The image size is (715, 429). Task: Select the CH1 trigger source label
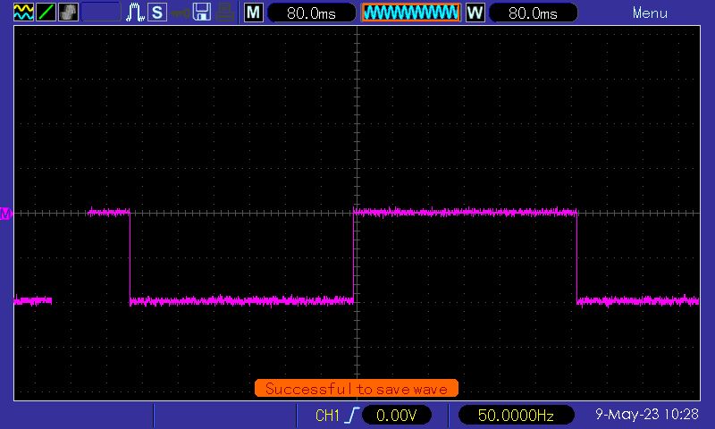328,416
